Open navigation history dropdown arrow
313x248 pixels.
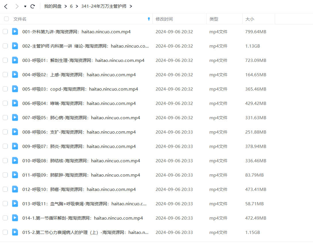point(25,6)
